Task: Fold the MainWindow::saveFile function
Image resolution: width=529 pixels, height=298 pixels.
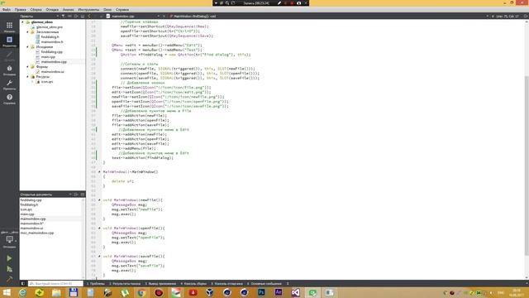Action: coord(99,257)
